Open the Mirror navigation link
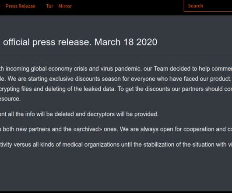The image size is (232, 193). [x=65, y=6]
